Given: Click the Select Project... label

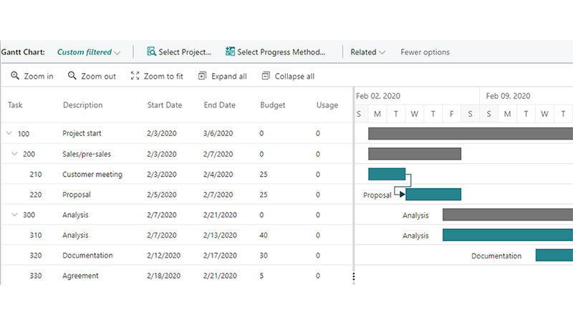Looking at the screenshot, I should point(185,52).
